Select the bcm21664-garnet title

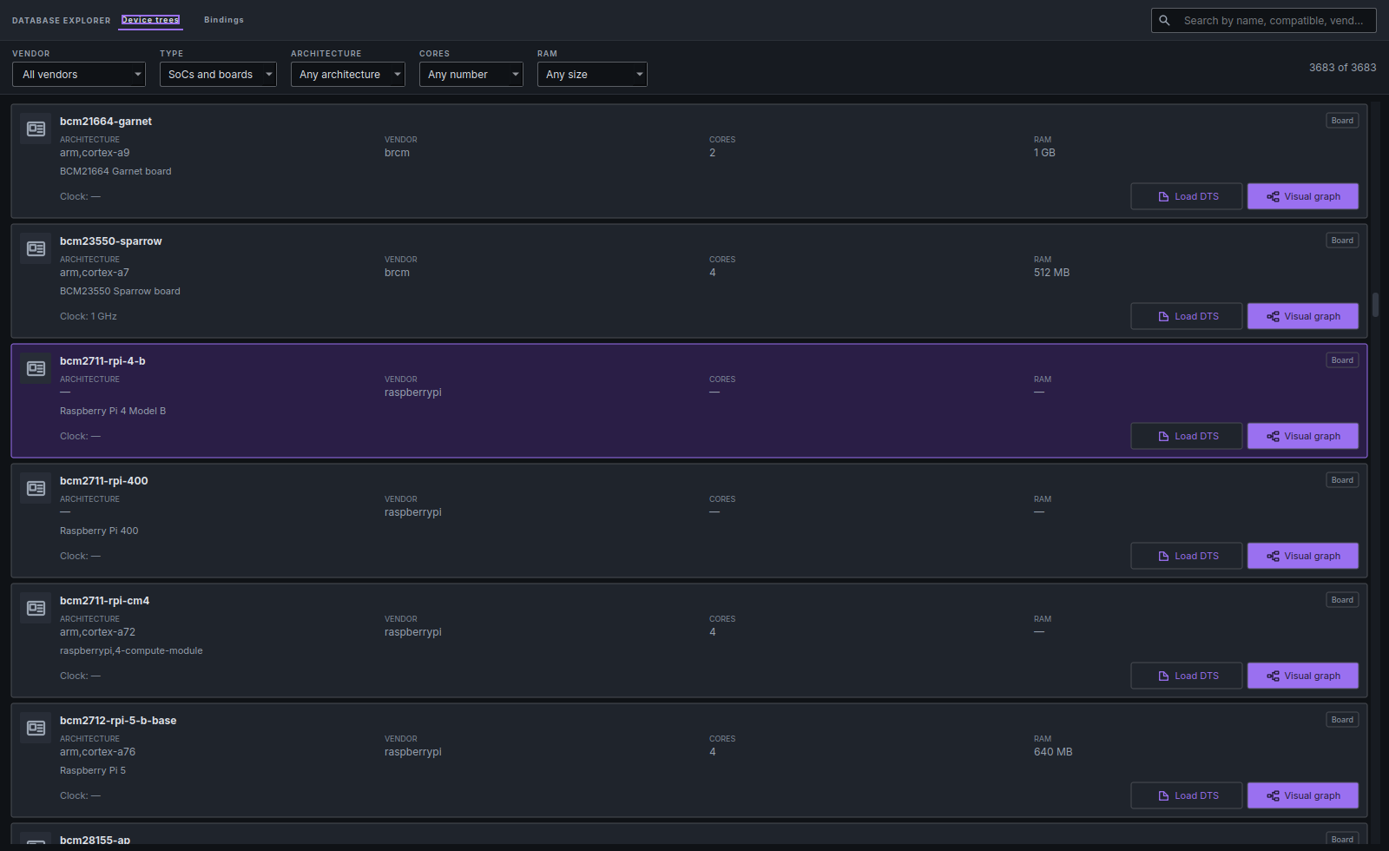pos(106,122)
